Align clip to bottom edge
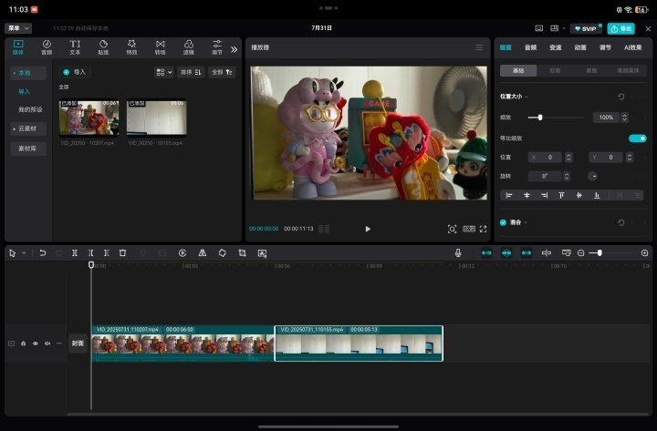Screen dimensions: 657x431 pyautogui.click(x=597, y=195)
